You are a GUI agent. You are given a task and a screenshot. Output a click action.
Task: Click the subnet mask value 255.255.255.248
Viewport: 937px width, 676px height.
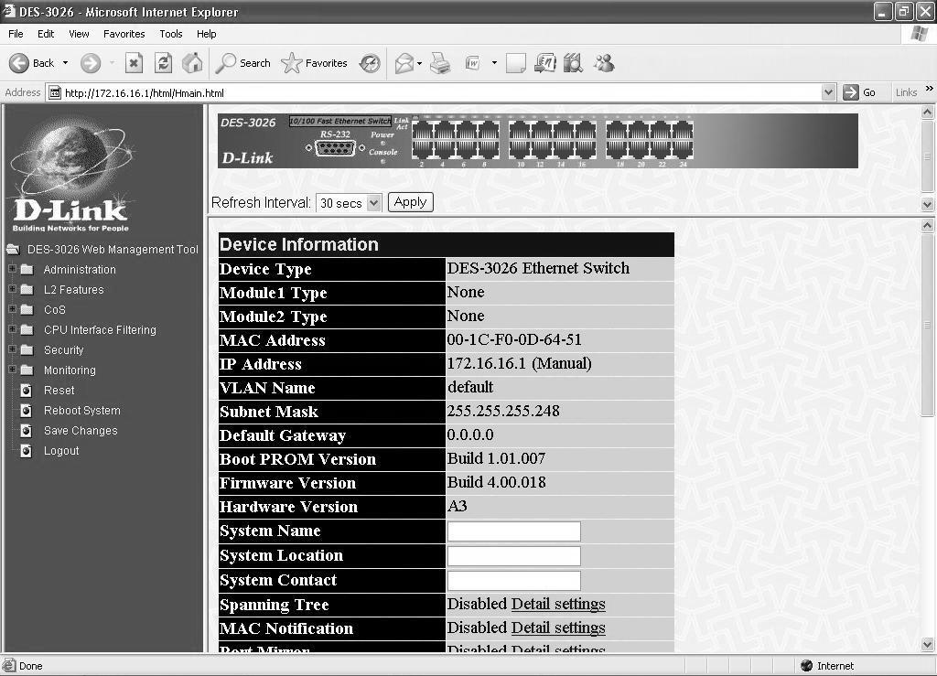click(x=504, y=411)
